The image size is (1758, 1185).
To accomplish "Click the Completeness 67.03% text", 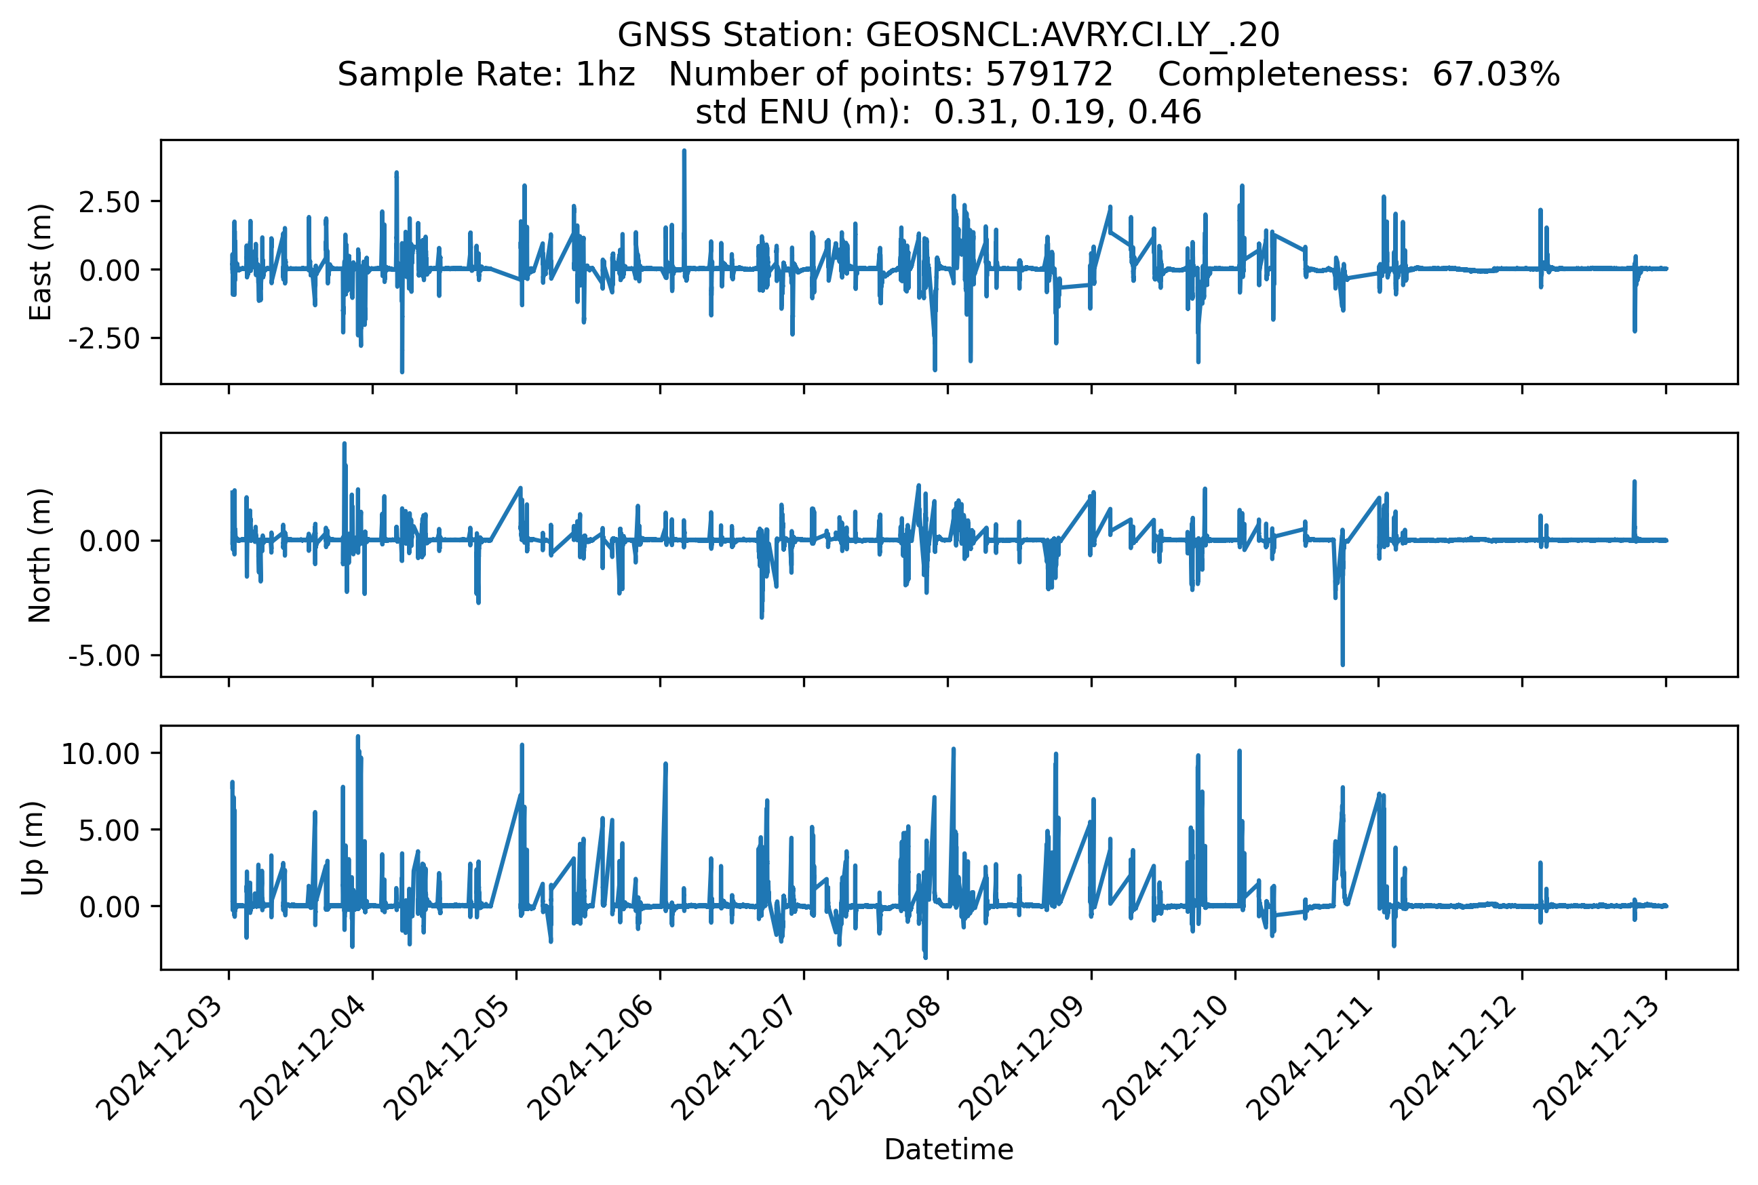I will [x=1358, y=74].
